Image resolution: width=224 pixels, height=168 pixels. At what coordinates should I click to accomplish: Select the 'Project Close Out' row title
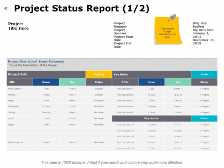(16, 142)
